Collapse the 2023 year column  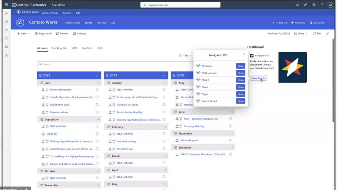click(x=164, y=75)
